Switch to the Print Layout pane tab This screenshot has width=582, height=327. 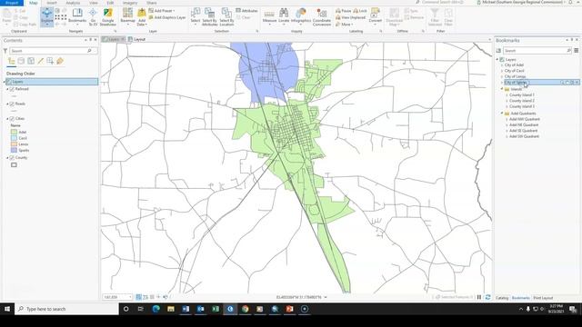(543, 298)
